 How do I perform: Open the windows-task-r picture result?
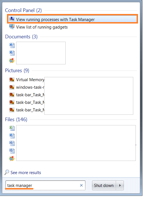click(30, 87)
